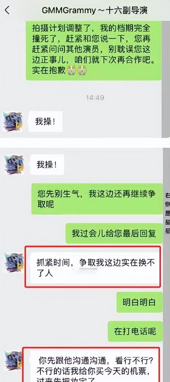Open the sender avatar beside 抓紧时间 message

coord(13,263)
